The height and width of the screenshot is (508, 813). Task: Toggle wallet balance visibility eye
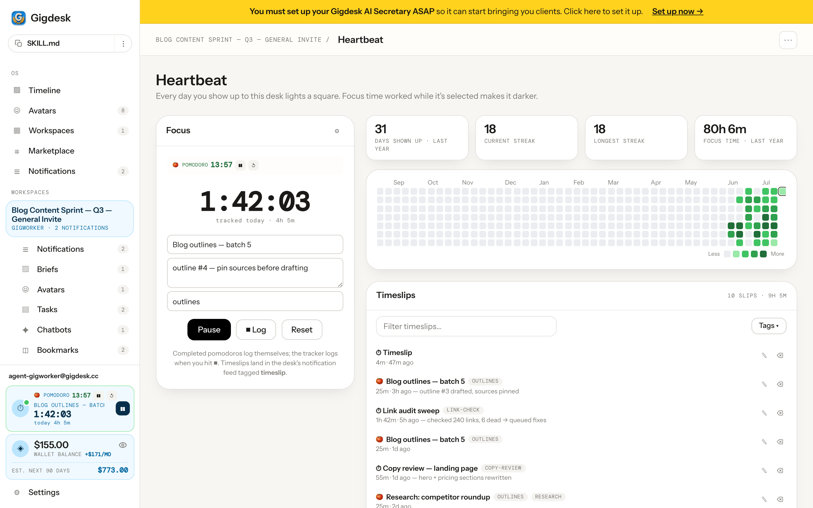[123, 445]
